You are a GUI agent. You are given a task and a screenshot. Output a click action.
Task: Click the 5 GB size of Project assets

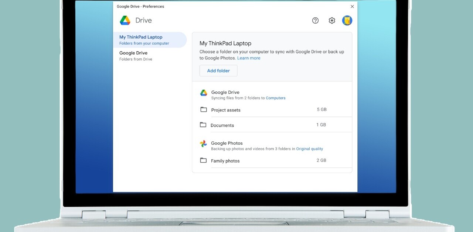321,110
